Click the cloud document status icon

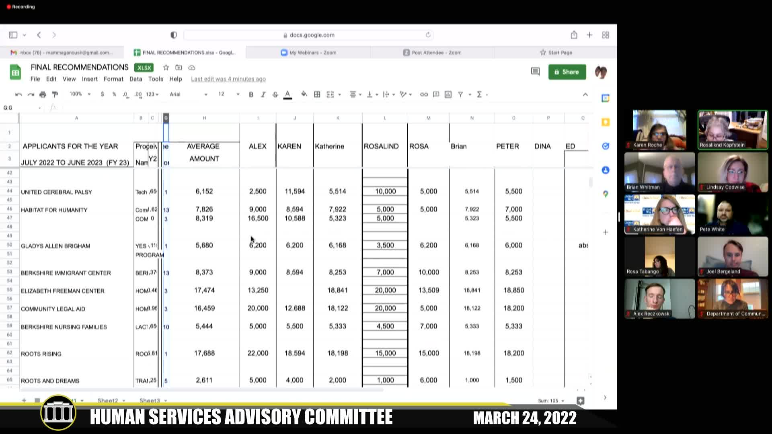coord(192,68)
